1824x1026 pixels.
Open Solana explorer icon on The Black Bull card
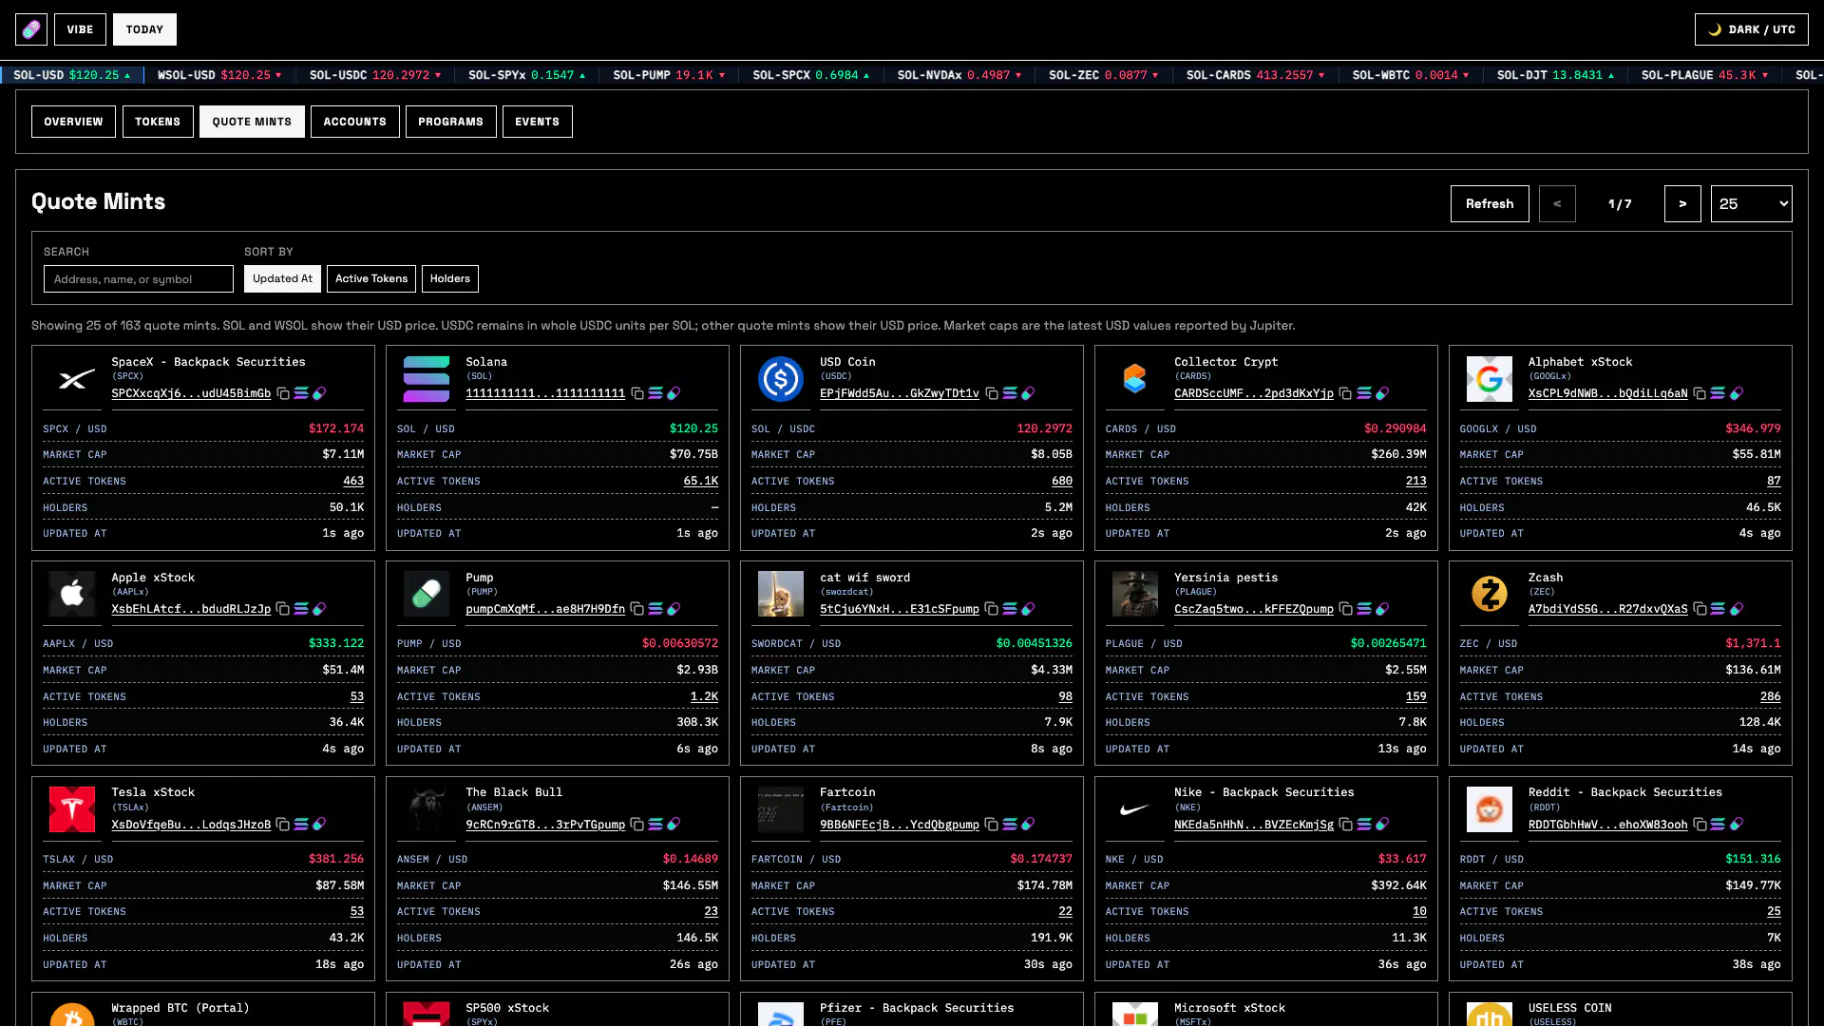pos(655,825)
